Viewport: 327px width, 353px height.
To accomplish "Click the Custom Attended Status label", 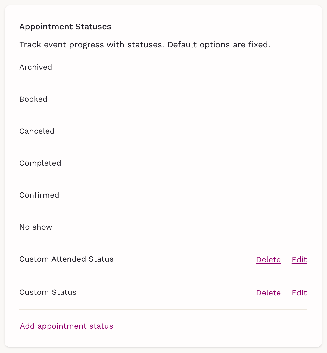I will (x=67, y=259).
